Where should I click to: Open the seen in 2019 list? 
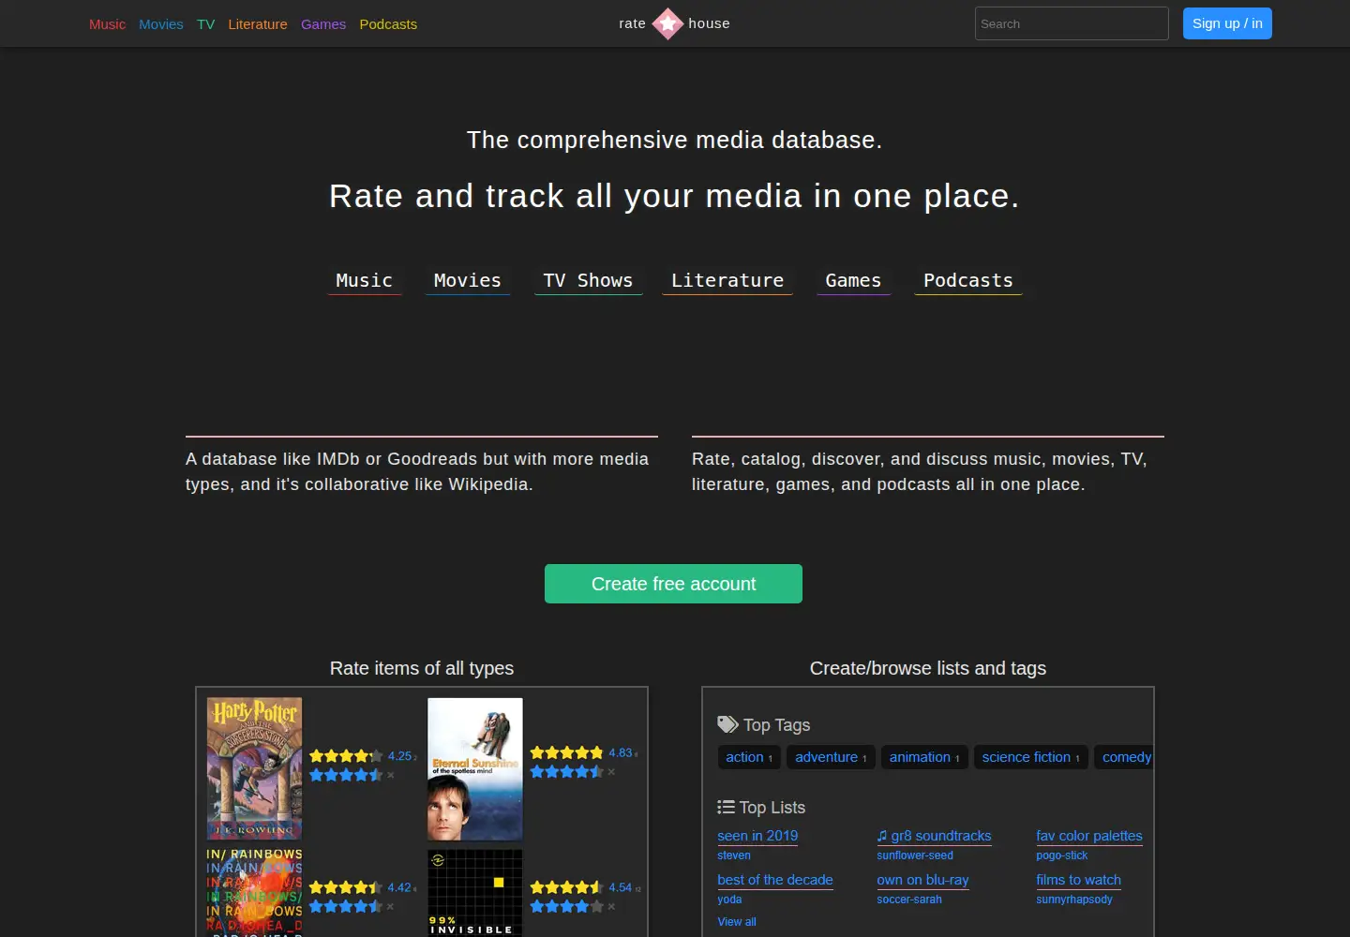pos(757,836)
